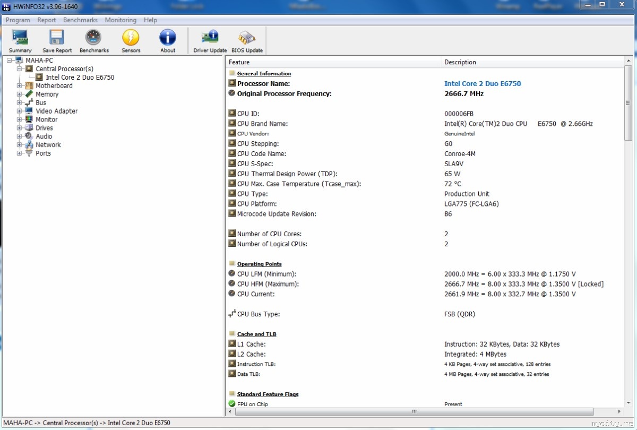637x430 pixels.
Task: Launch Benchmarks from the toolbar
Action: [94, 40]
